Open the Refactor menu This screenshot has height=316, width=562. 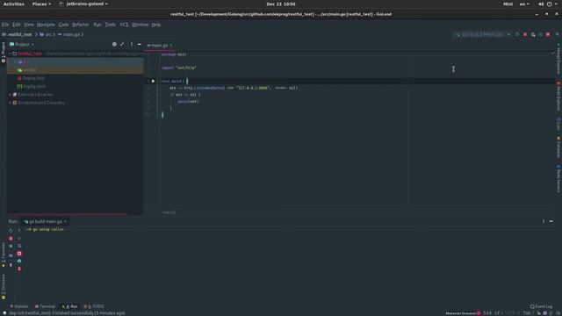pyautogui.click(x=80, y=25)
